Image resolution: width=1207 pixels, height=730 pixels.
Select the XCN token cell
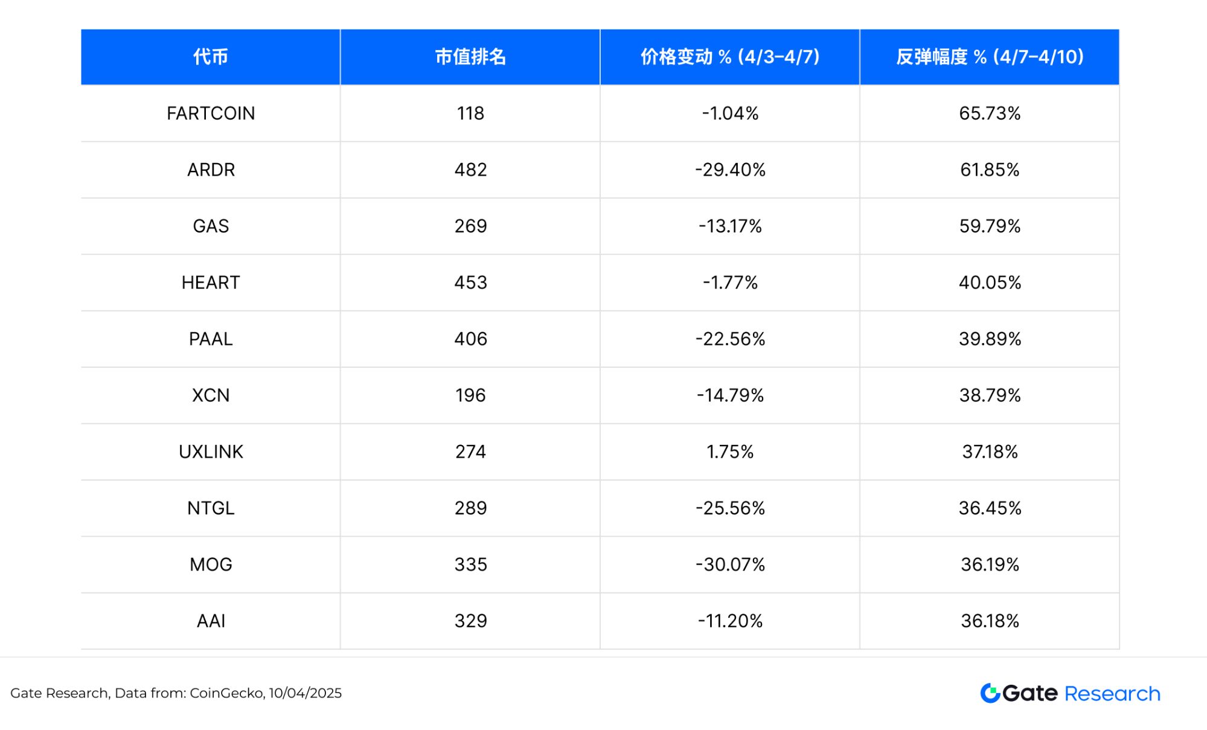tap(211, 395)
